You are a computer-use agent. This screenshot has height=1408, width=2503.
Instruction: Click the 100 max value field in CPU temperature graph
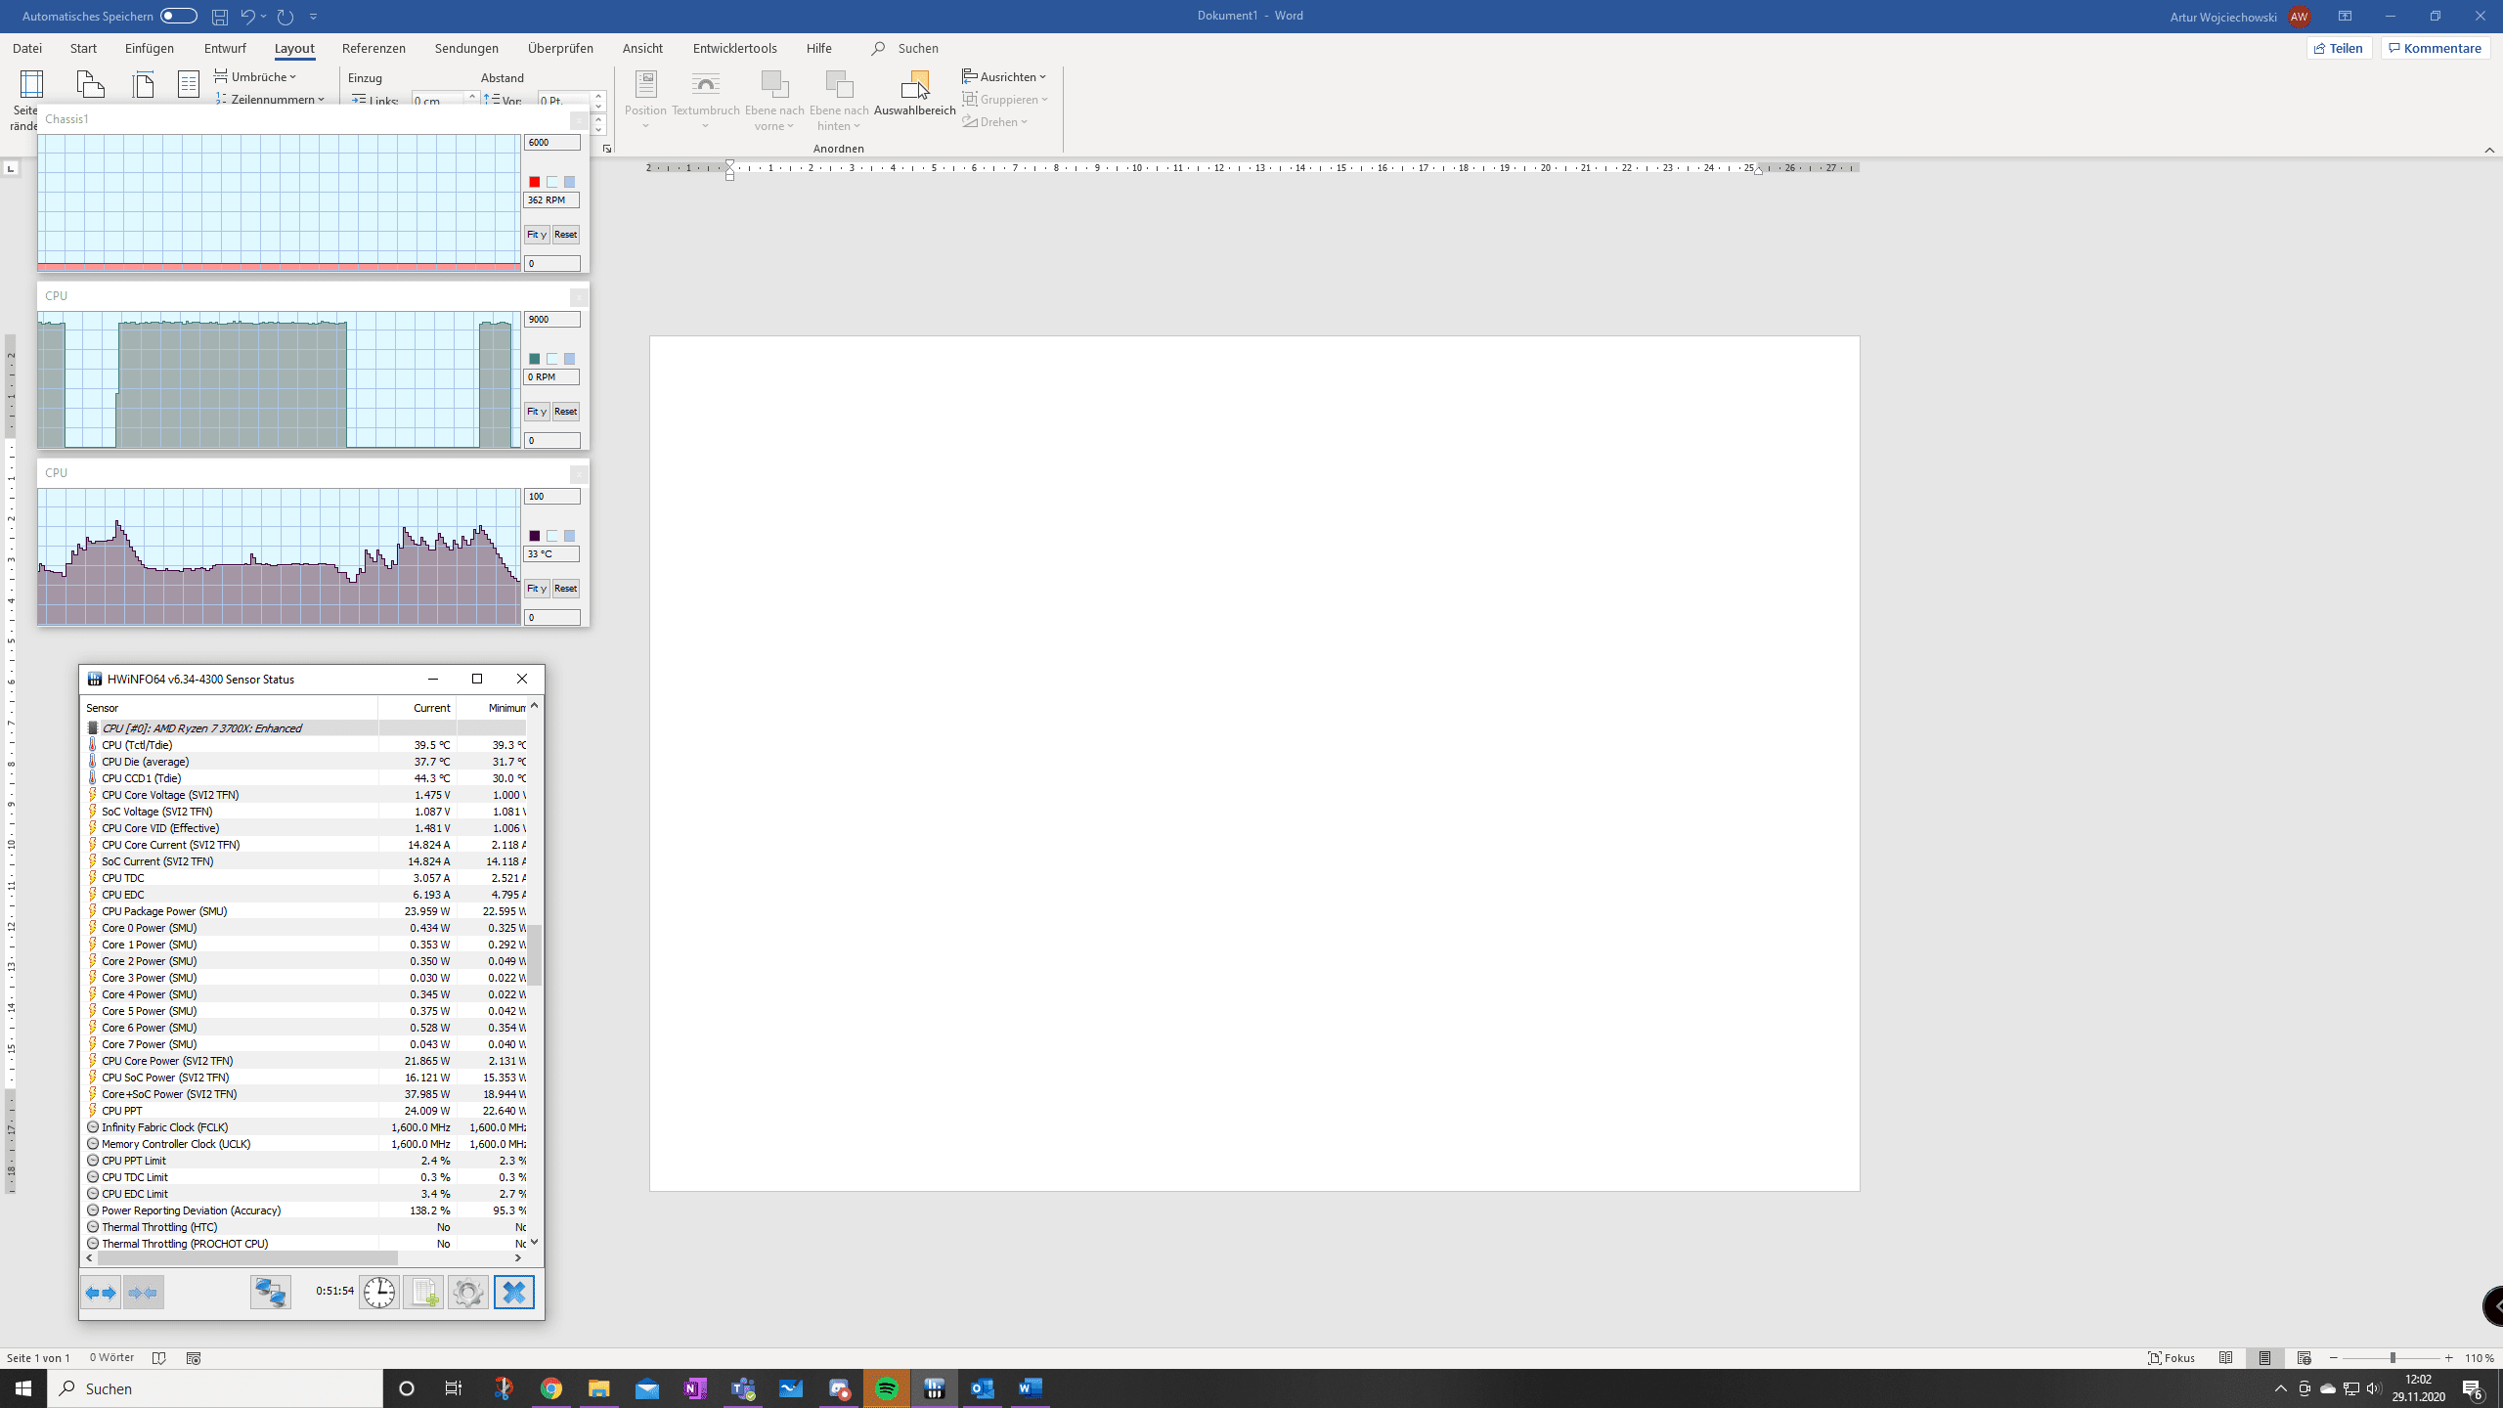(552, 497)
